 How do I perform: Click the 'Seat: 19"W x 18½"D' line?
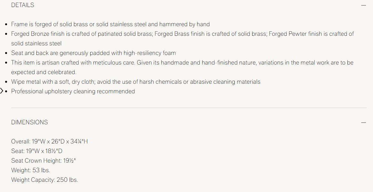click(x=37, y=151)
